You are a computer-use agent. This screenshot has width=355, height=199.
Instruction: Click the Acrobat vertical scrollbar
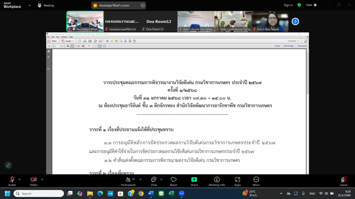(307, 111)
